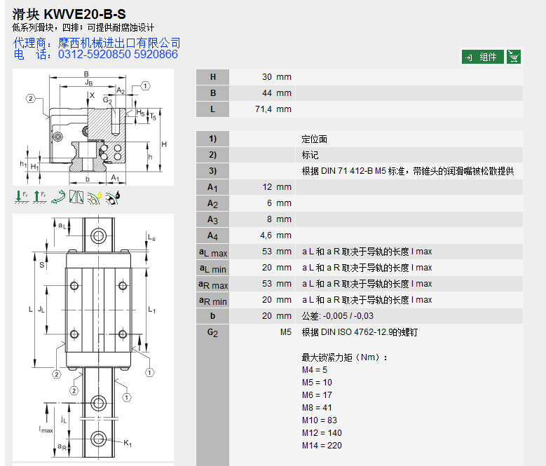Screen dimensions: 546x466
Task: Open the cross-section dimension drawing
Action: coord(93,127)
